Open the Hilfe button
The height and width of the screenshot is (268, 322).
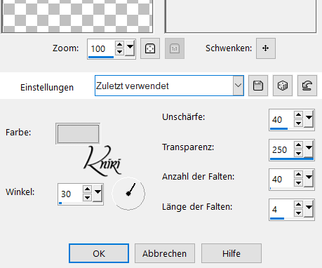tap(232, 253)
